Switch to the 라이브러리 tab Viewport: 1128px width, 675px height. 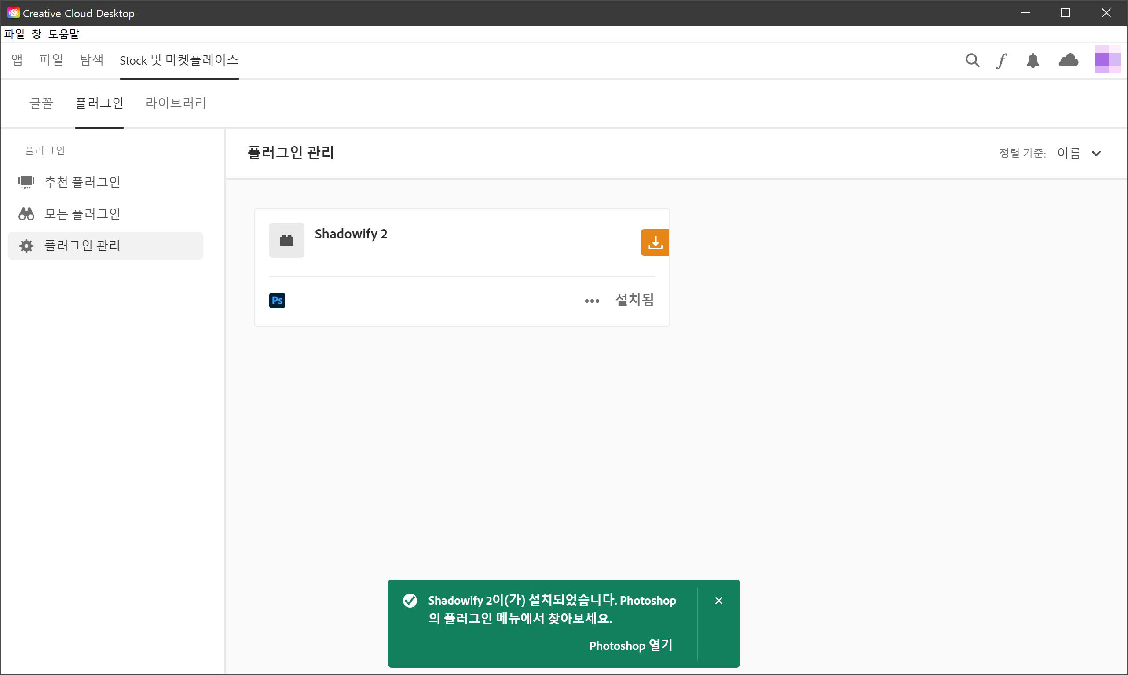pos(176,103)
